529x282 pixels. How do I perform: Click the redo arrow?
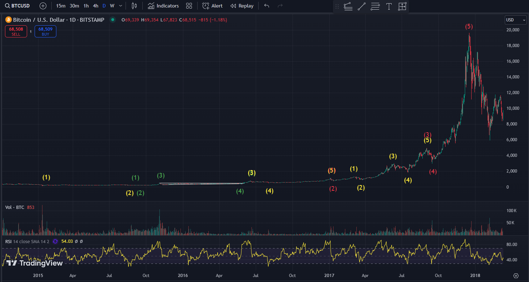point(280,6)
